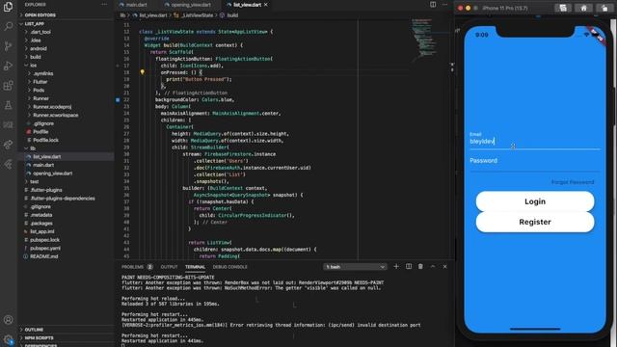
Task: Open main.dart in the file tree
Action: pos(43,165)
